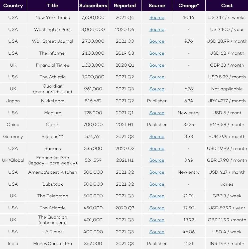Click the Country column header
The width and height of the screenshot is (248, 249).
click(13, 5)
